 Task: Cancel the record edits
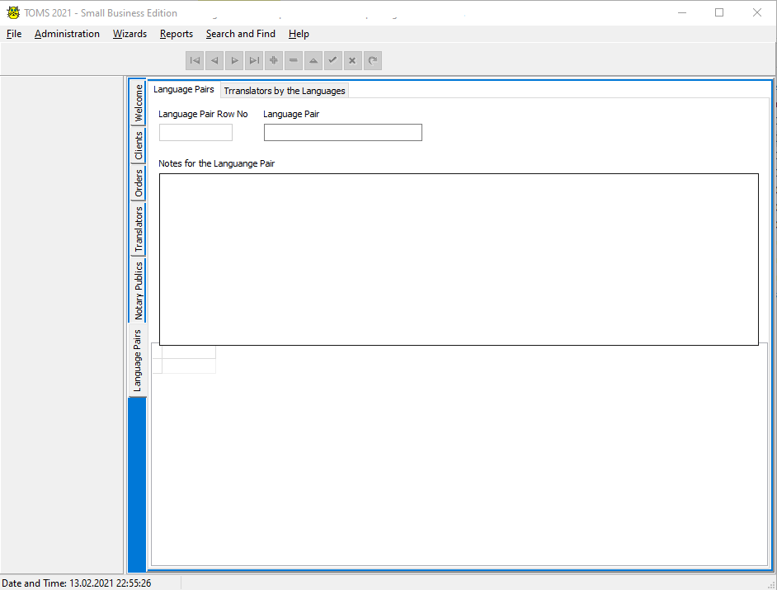coord(352,60)
